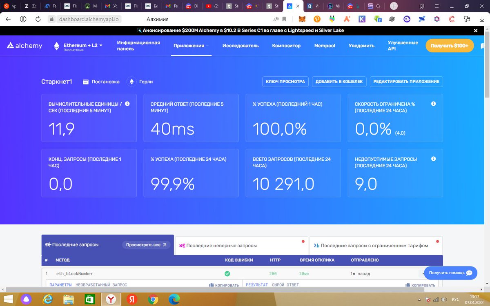The width and height of the screenshot is (490, 306).
Task: Open Microsoft Edge from the taskbar
Action: pos(174,299)
